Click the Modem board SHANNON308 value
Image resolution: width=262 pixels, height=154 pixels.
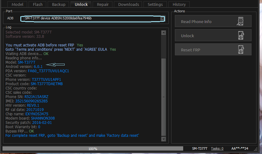43,118
